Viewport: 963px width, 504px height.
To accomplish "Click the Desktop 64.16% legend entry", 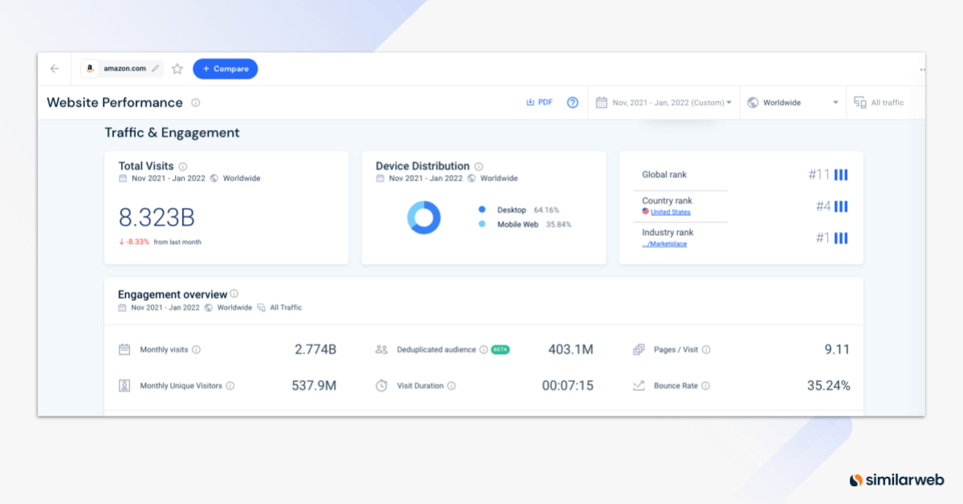I will (519, 210).
